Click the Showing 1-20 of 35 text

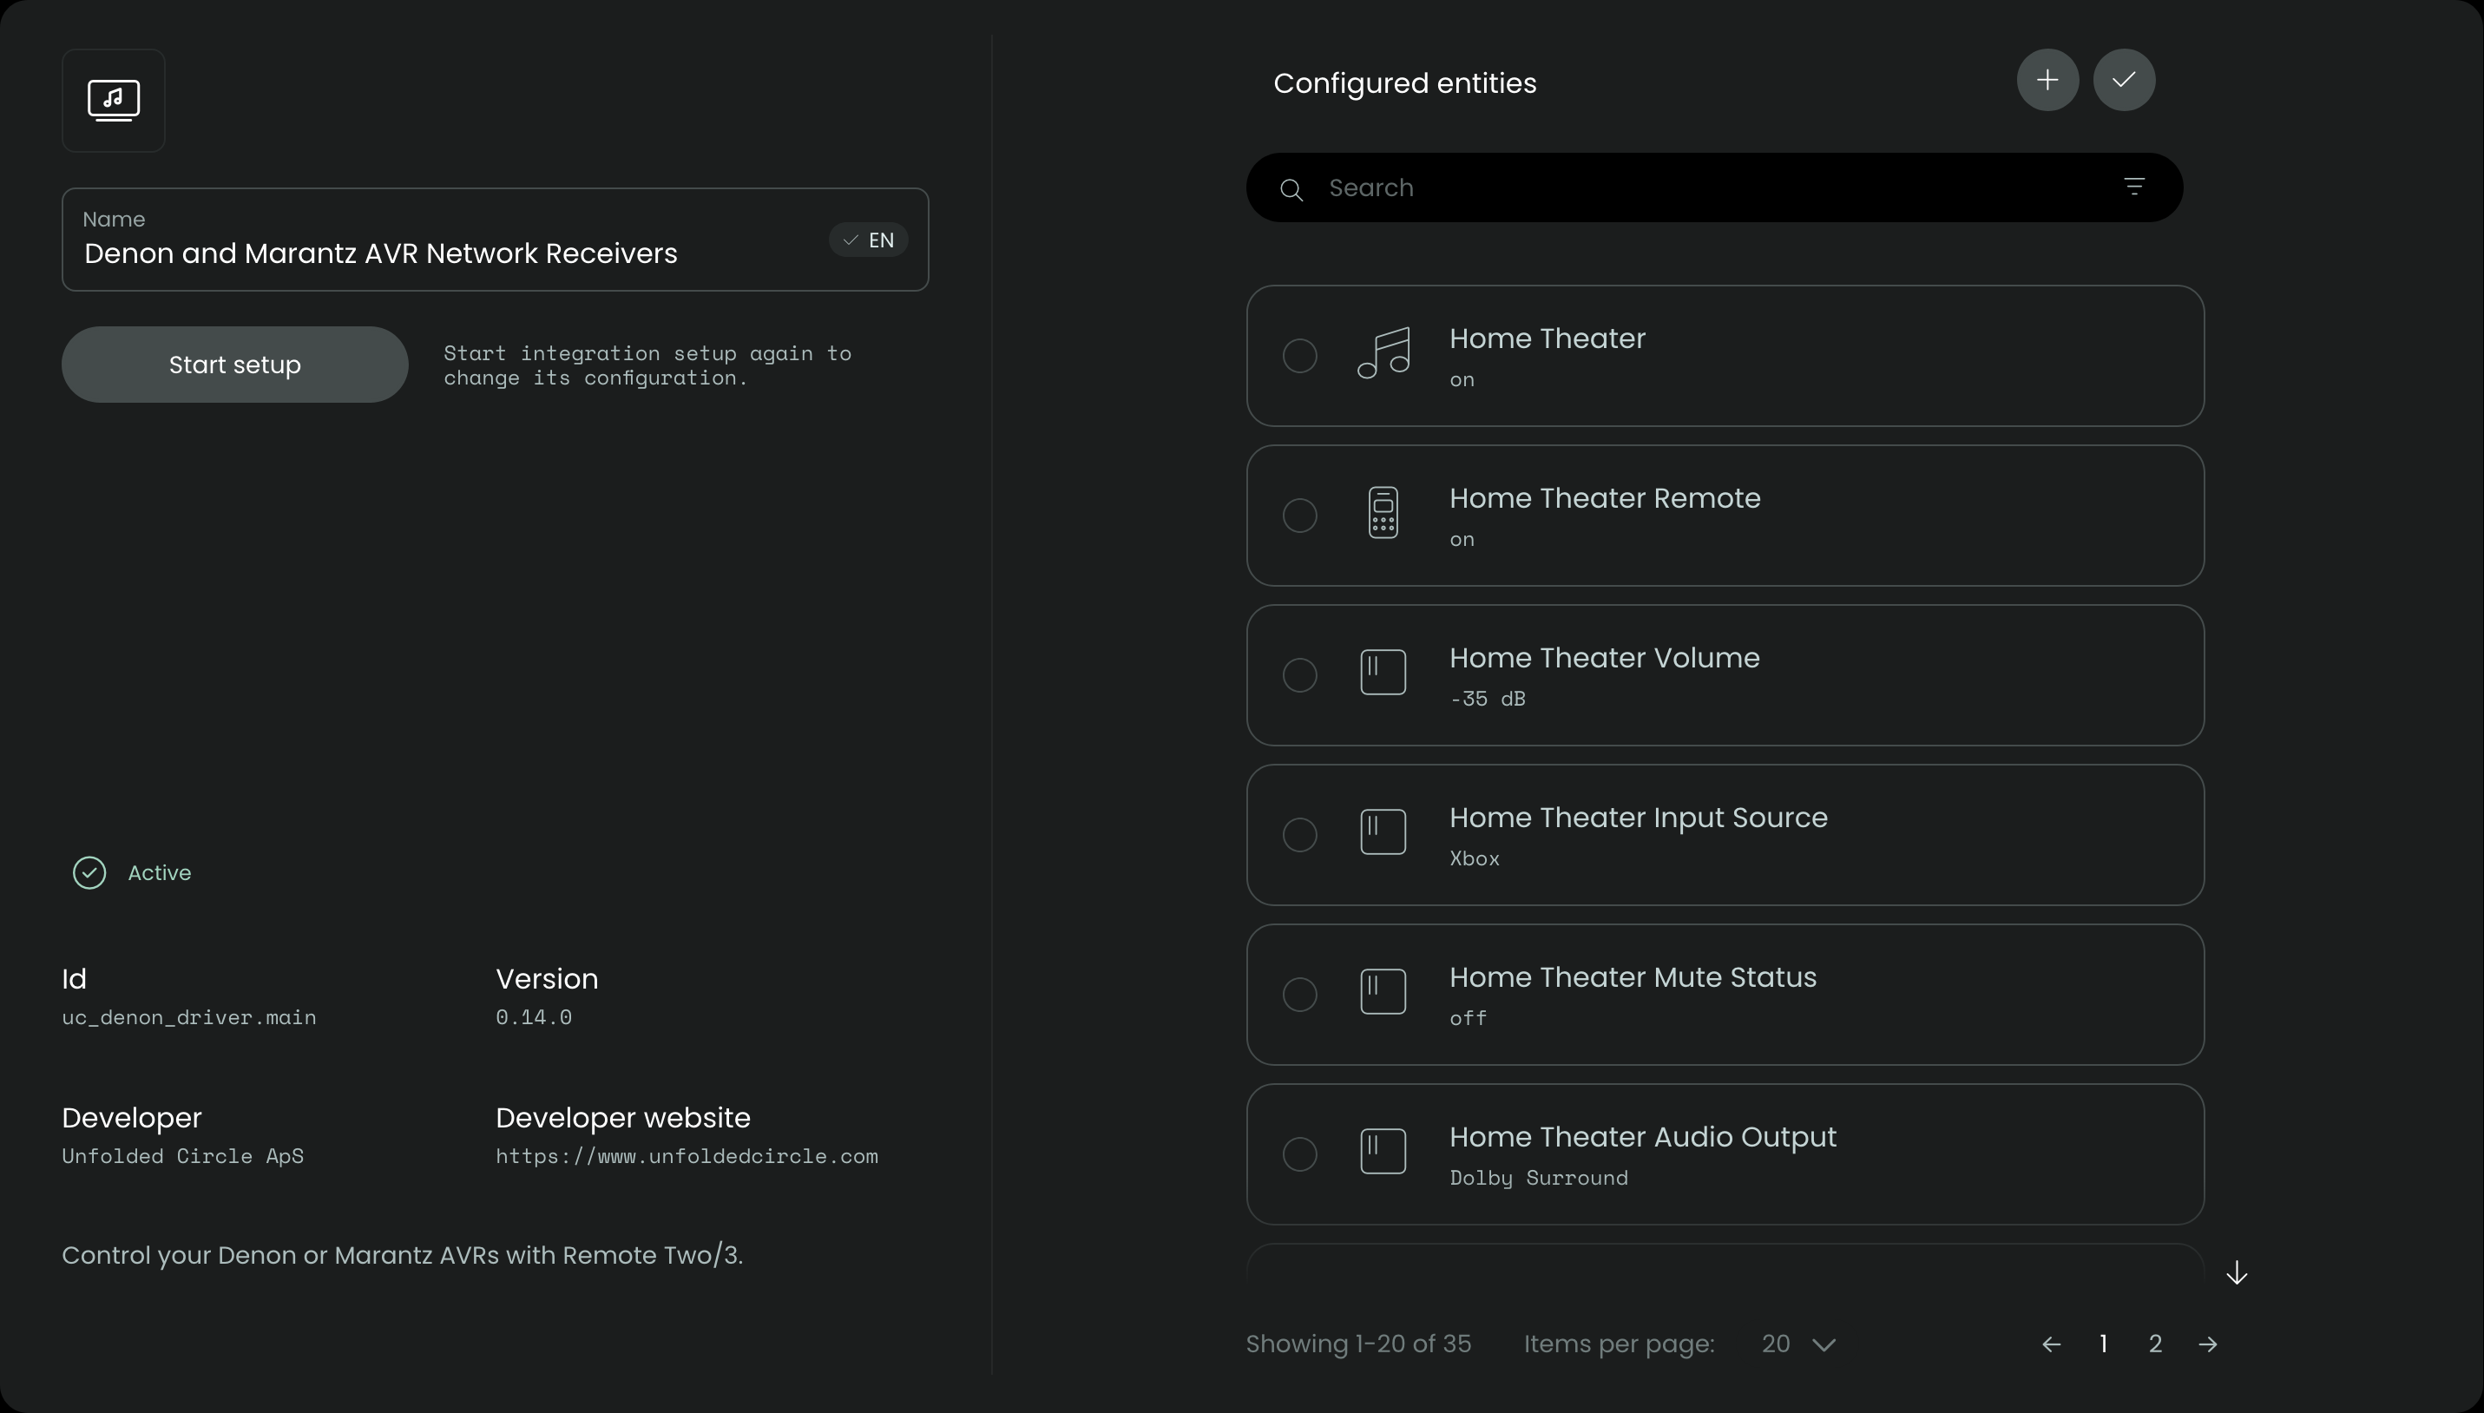tap(1358, 1344)
